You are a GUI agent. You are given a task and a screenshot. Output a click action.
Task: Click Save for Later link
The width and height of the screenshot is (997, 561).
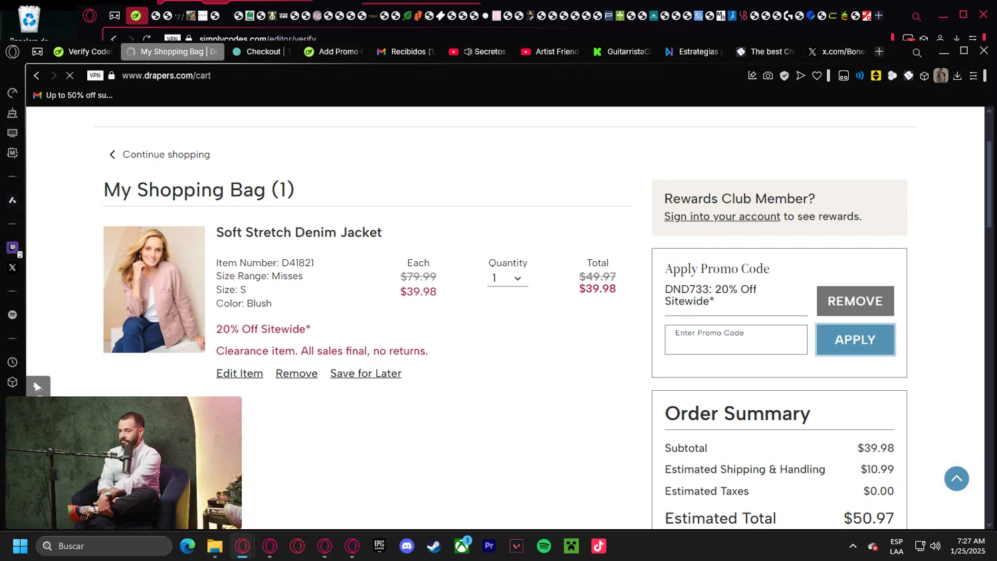(x=366, y=374)
